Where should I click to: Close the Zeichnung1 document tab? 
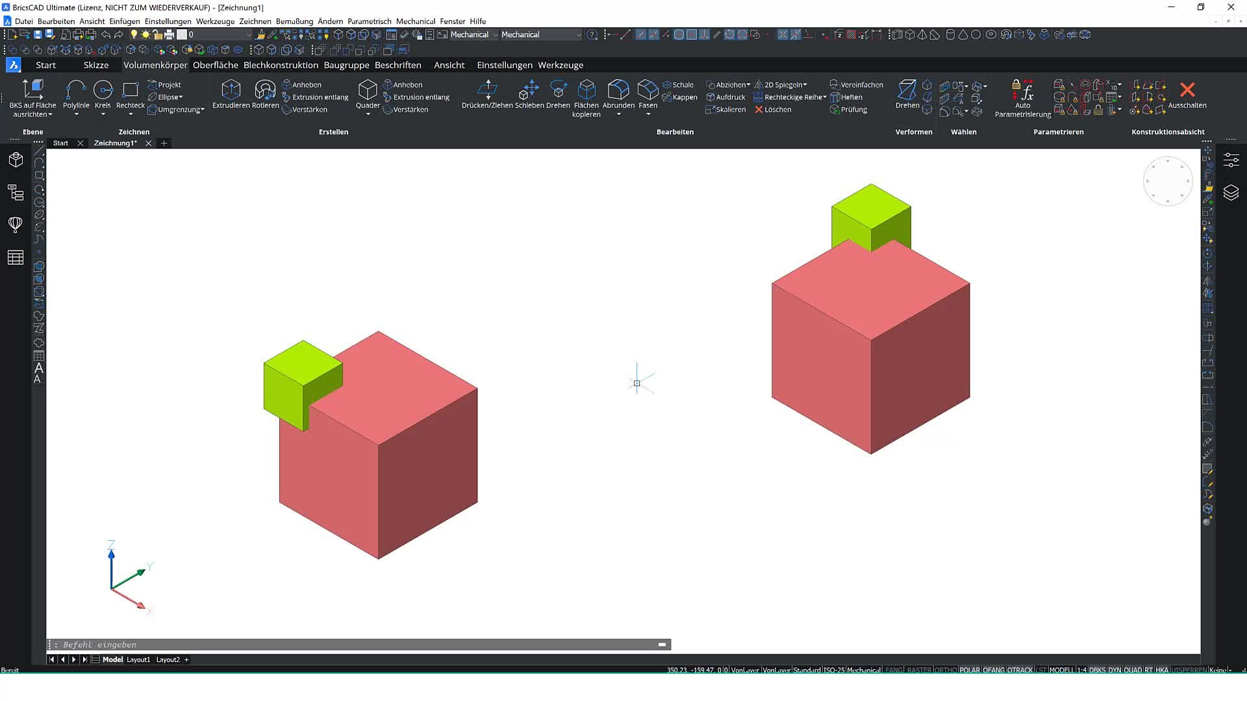[148, 143]
